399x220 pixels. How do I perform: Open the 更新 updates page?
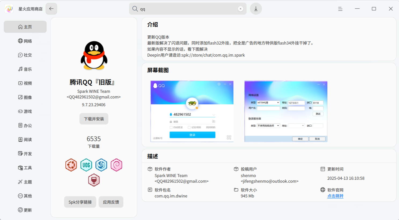(x=25, y=210)
